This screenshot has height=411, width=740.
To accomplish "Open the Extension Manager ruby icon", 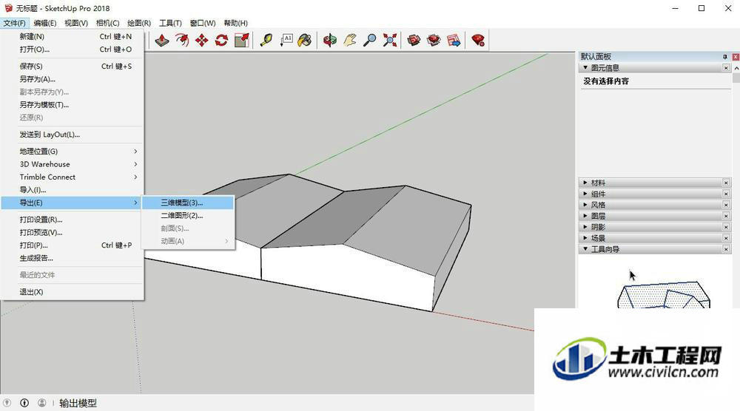I will pos(478,40).
